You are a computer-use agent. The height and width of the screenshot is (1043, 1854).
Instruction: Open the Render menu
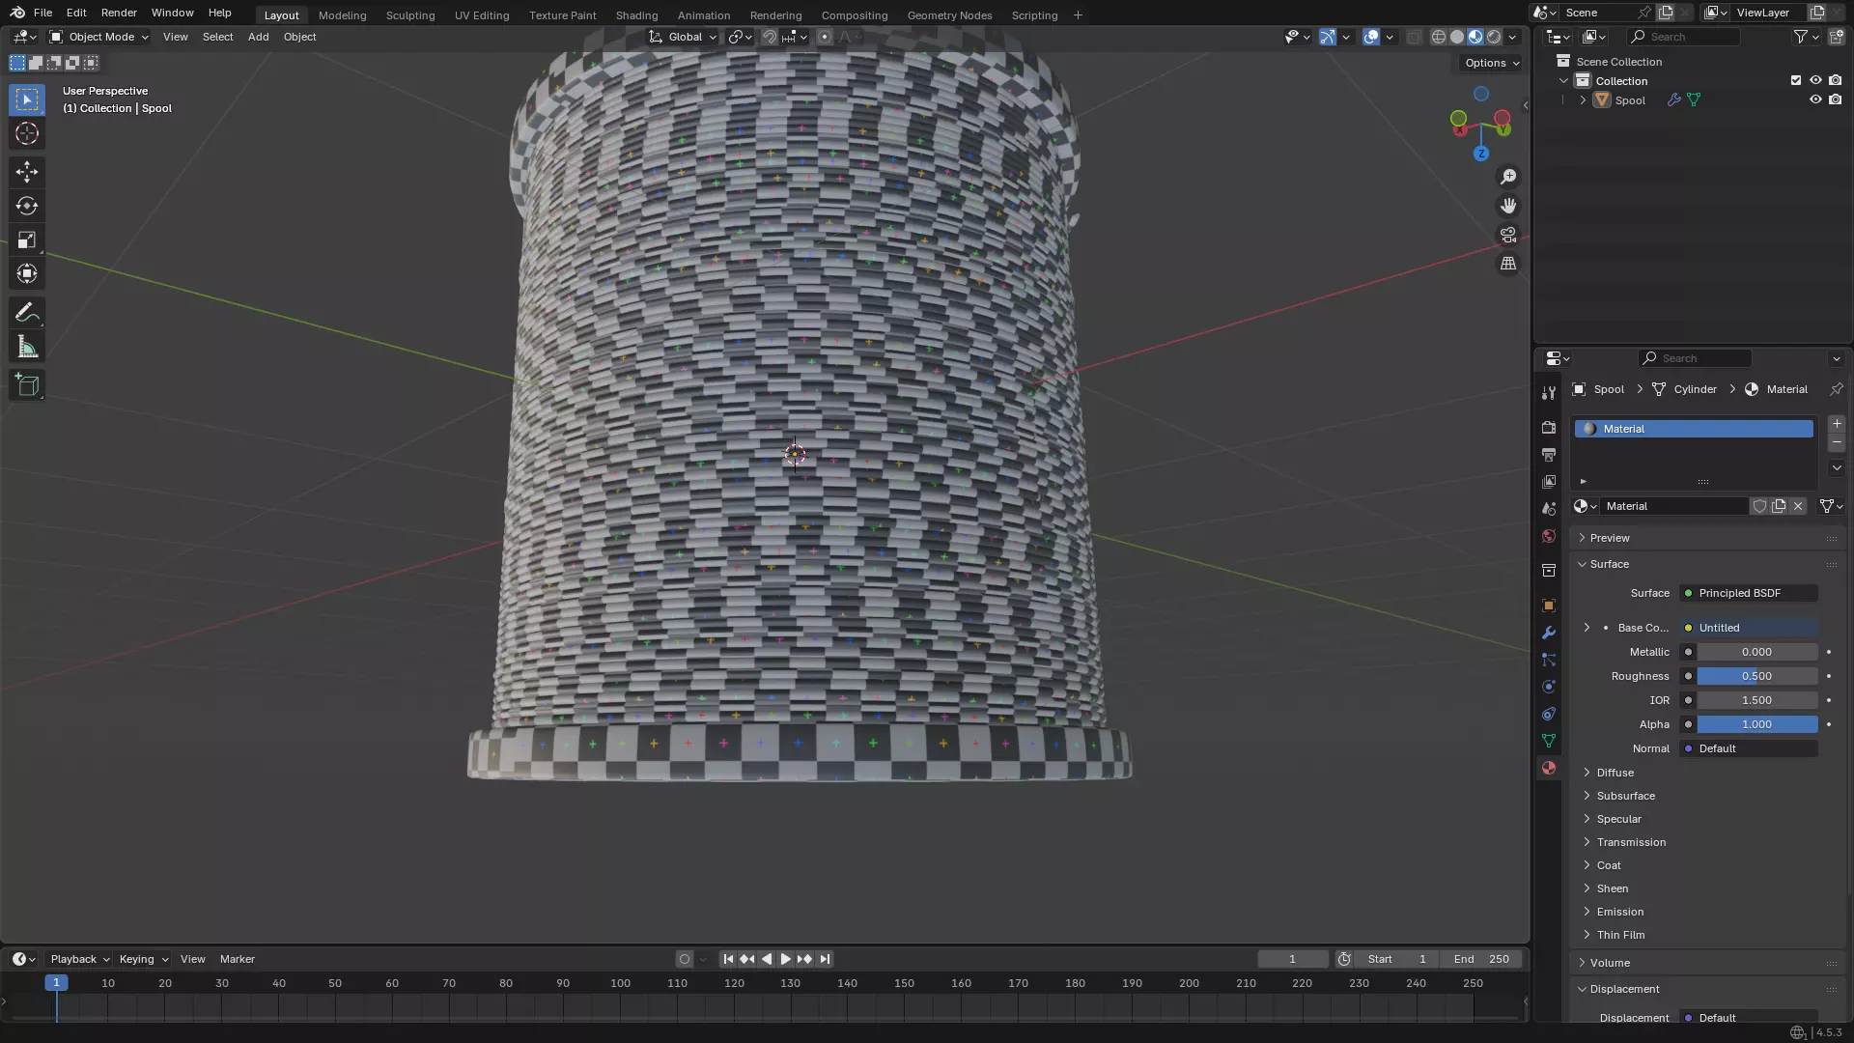tap(119, 13)
